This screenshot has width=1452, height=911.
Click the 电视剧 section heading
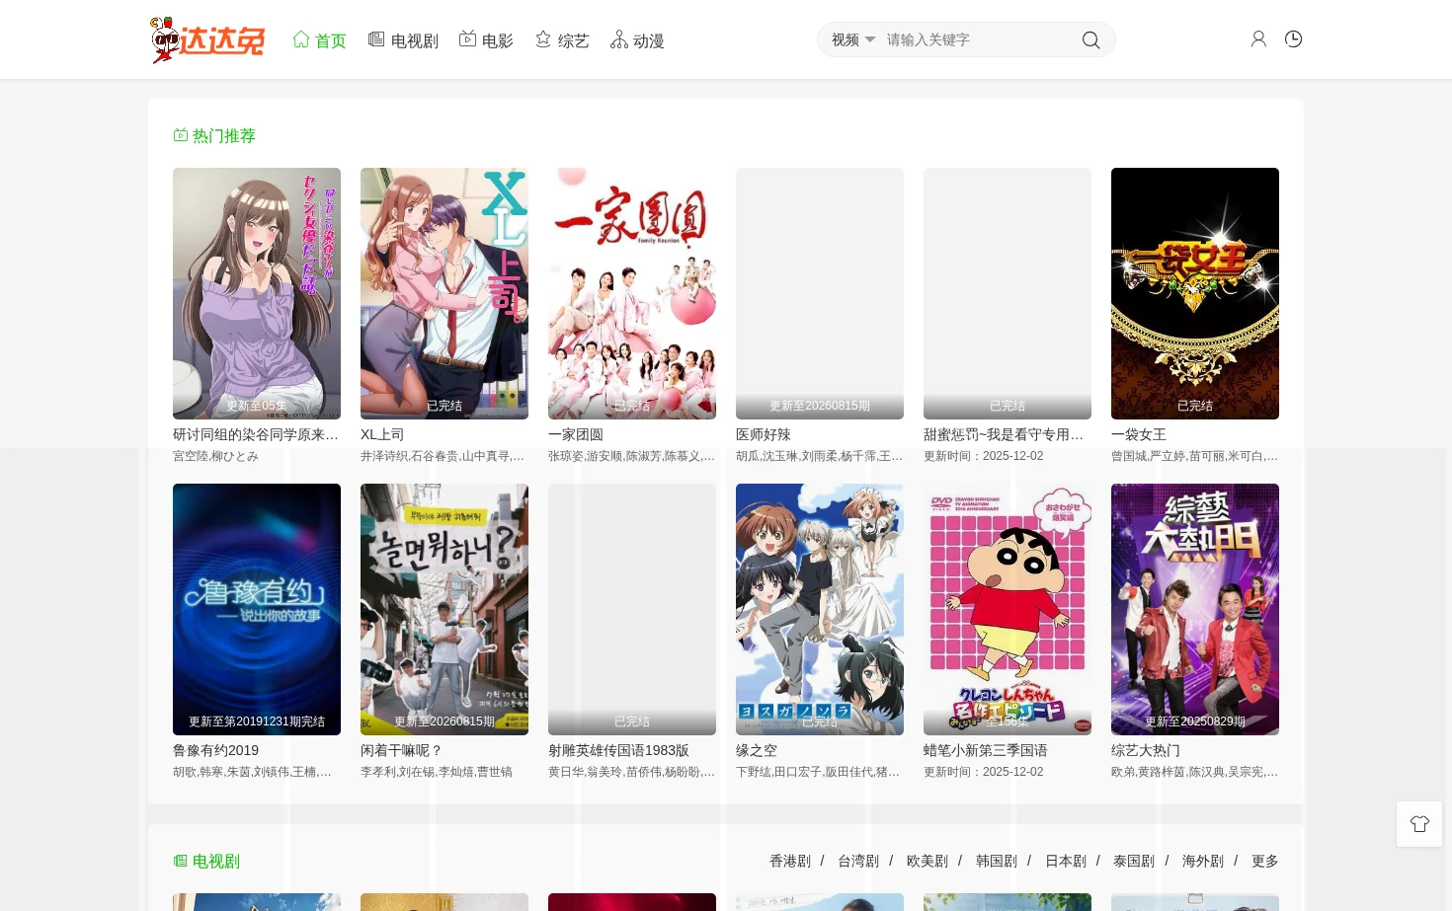pyautogui.click(x=216, y=861)
